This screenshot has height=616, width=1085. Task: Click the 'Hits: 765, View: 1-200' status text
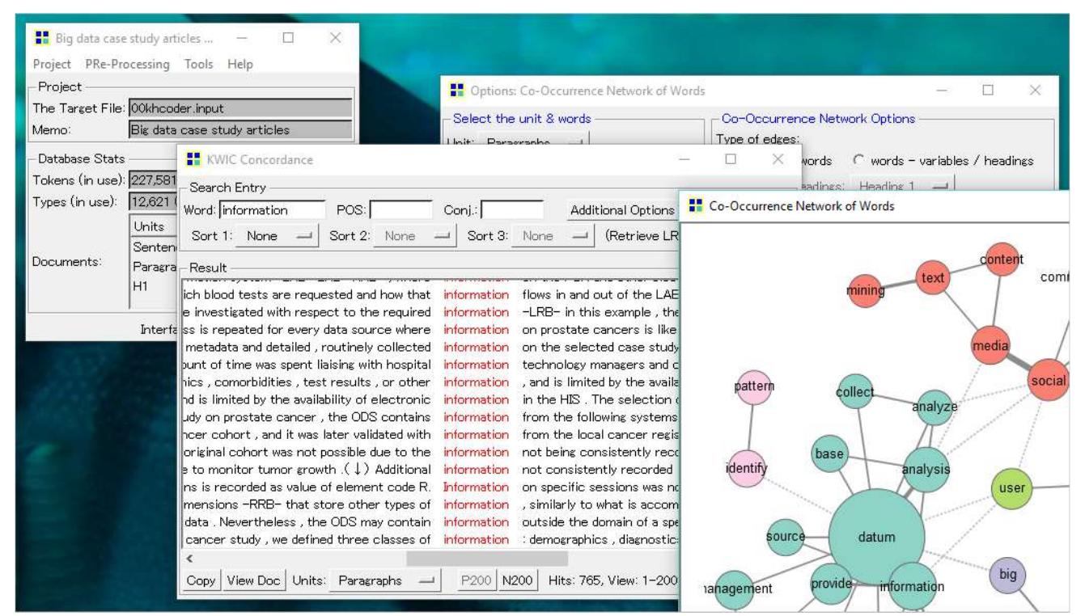coord(612,580)
